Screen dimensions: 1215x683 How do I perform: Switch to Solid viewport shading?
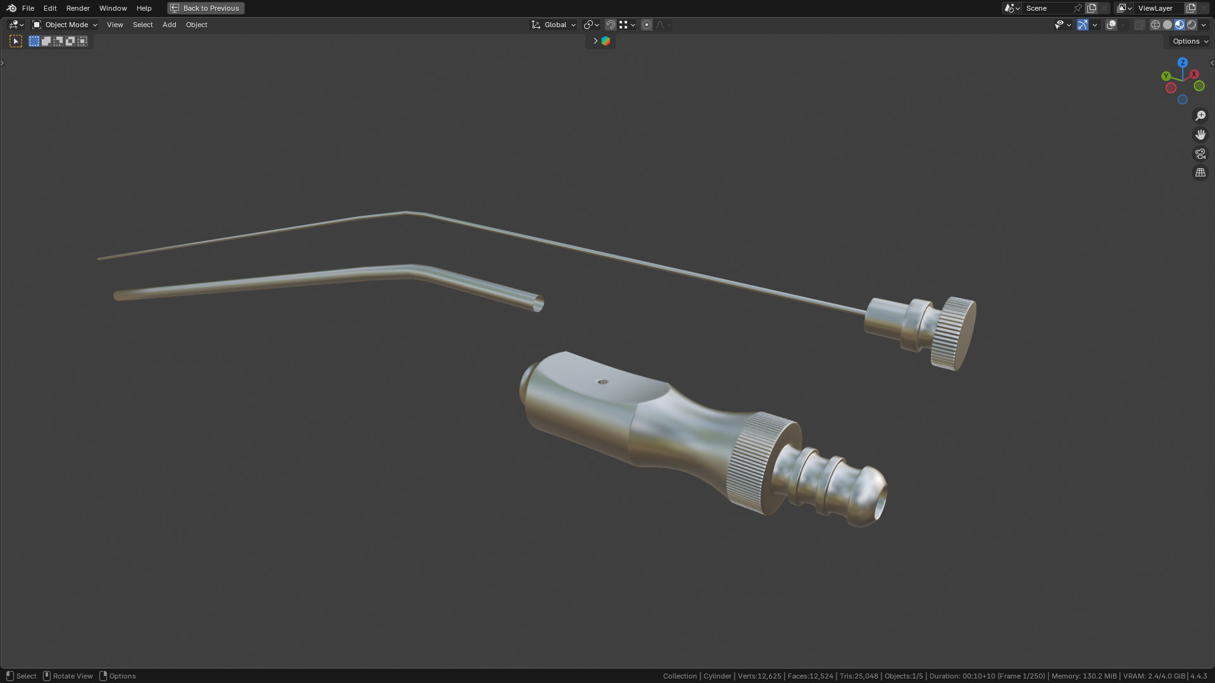(x=1168, y=25)
